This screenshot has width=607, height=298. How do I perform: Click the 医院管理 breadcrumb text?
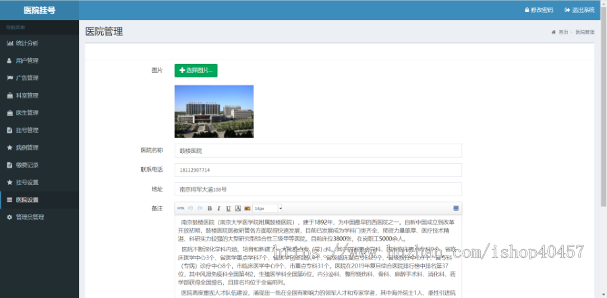[x=585, y=32]
